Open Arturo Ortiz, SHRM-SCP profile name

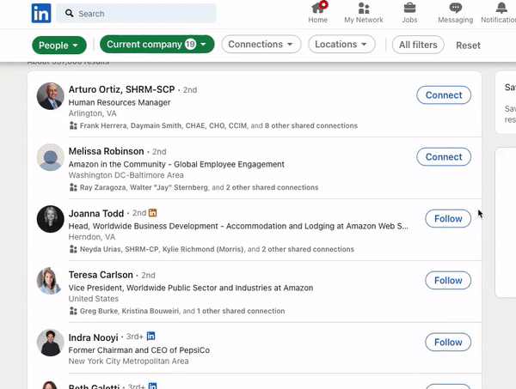(x=121, y=89)
